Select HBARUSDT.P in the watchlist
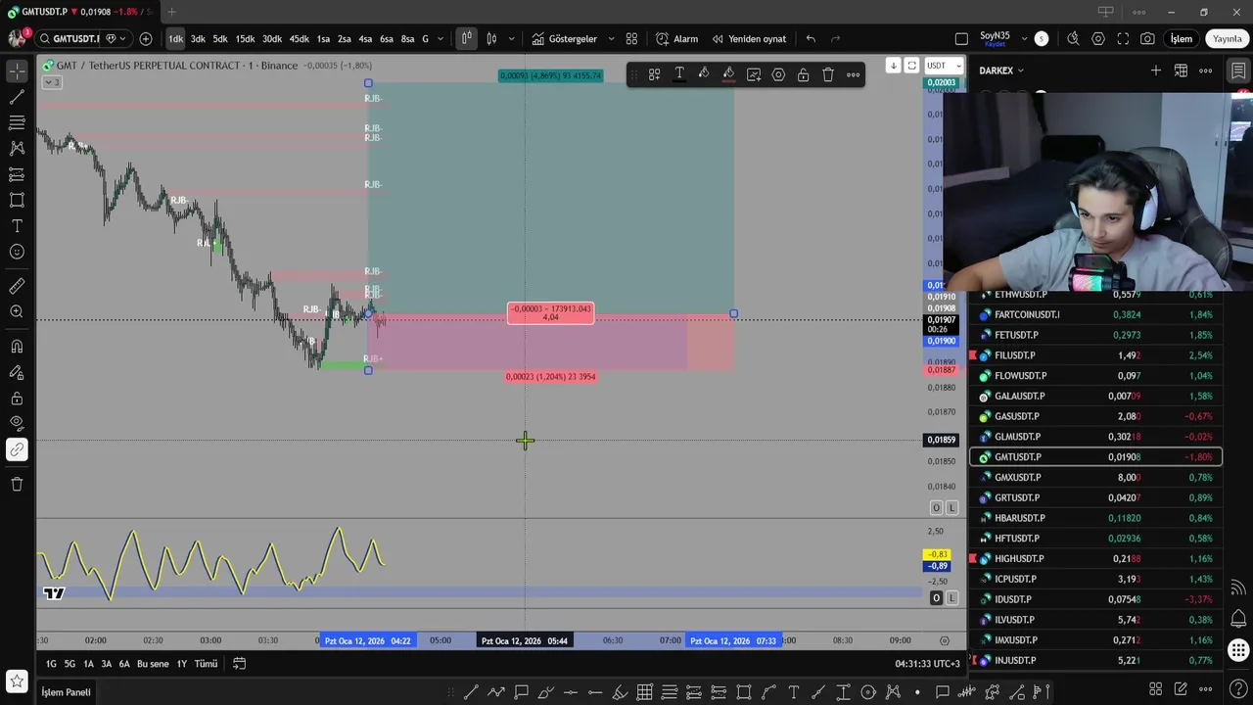The width and height of the screenshot is (1253, 705). [1095, 518]
